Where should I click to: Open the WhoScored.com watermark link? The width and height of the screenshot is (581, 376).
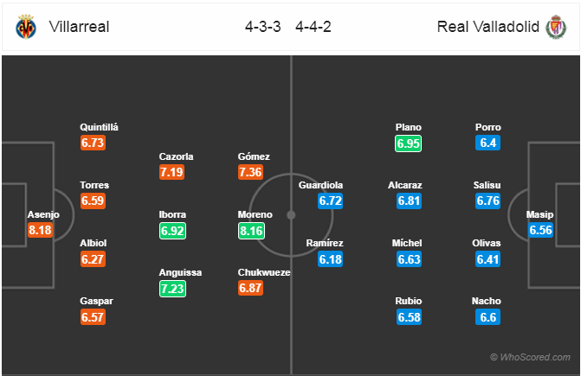[x=530, y=357]
